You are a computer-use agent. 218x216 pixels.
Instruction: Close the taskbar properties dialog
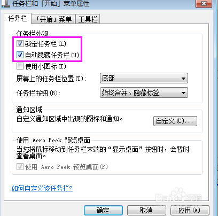click(x=204, y=4)
